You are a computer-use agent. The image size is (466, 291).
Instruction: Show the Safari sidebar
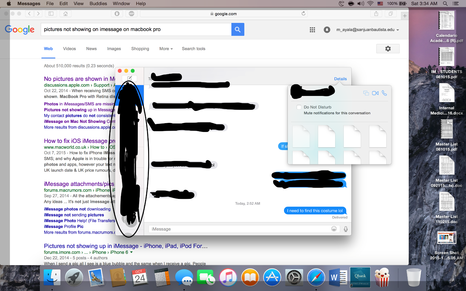(x=51, y=13)
